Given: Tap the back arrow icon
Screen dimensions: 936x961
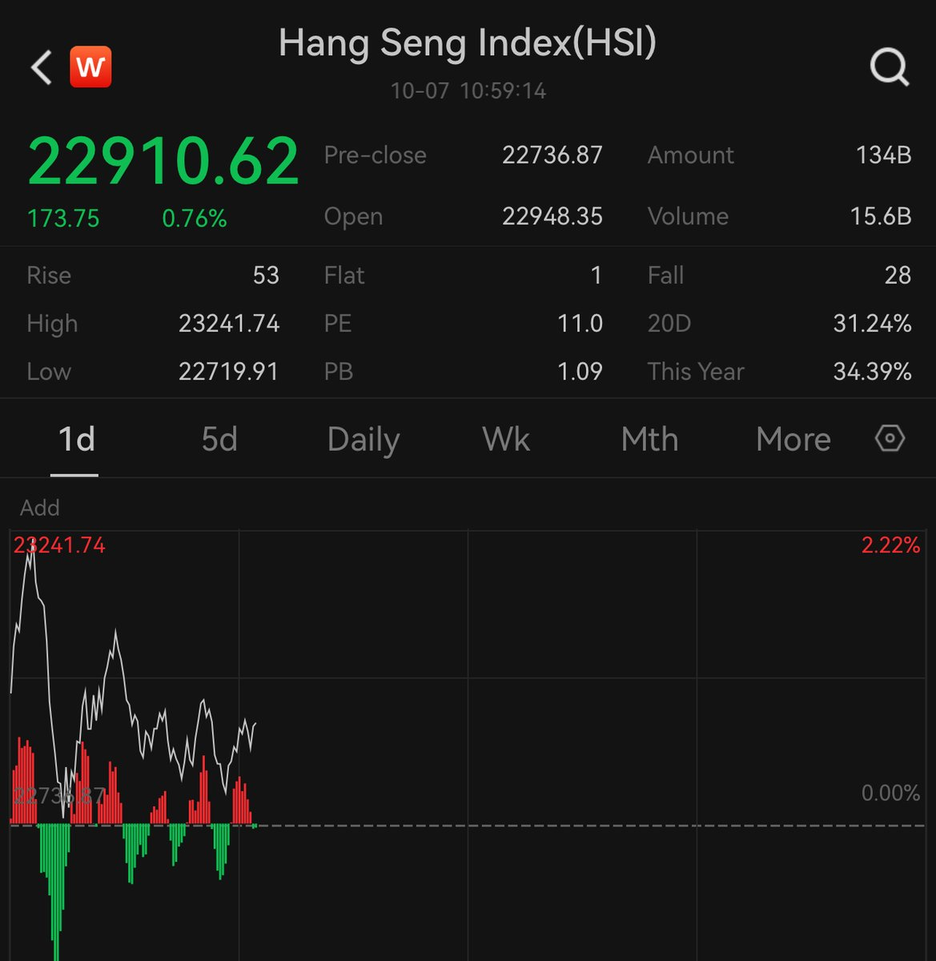Looking at the screenshot, I should point(42,67).
